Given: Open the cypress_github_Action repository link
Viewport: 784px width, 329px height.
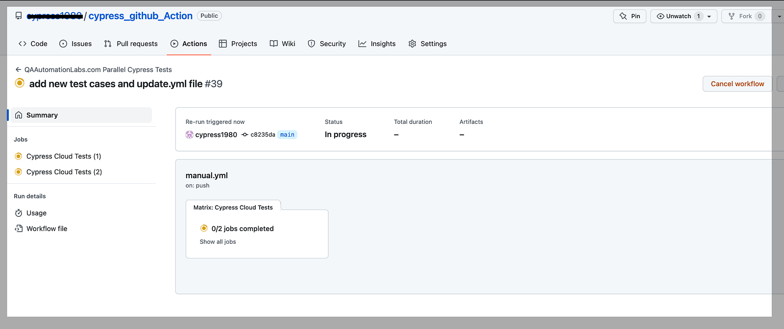Looking at the screenshot, I should click(141, 16).
